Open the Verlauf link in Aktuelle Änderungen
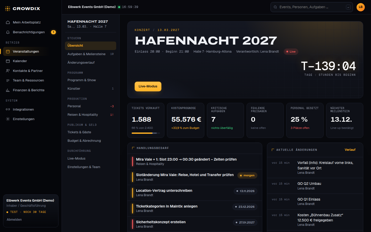The height and width of the screenshot is (232, 371). 350,150
